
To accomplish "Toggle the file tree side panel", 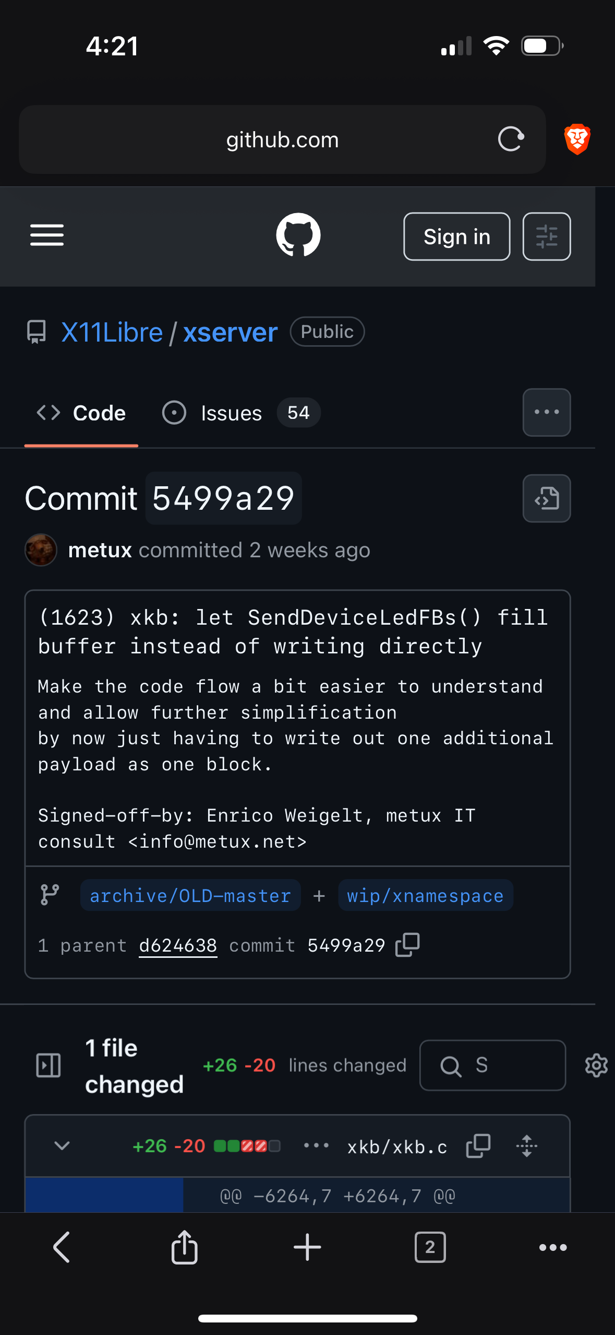I will point(49,1065).
